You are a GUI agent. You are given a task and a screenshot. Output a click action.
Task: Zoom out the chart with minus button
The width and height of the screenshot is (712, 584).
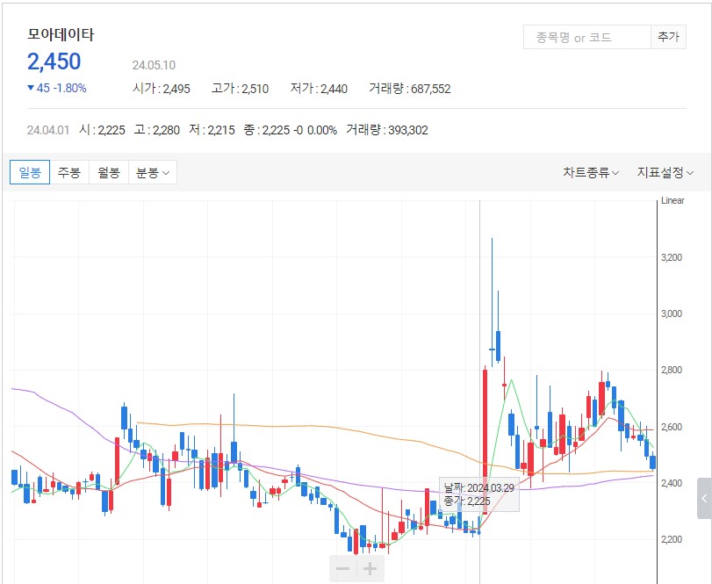342,569
